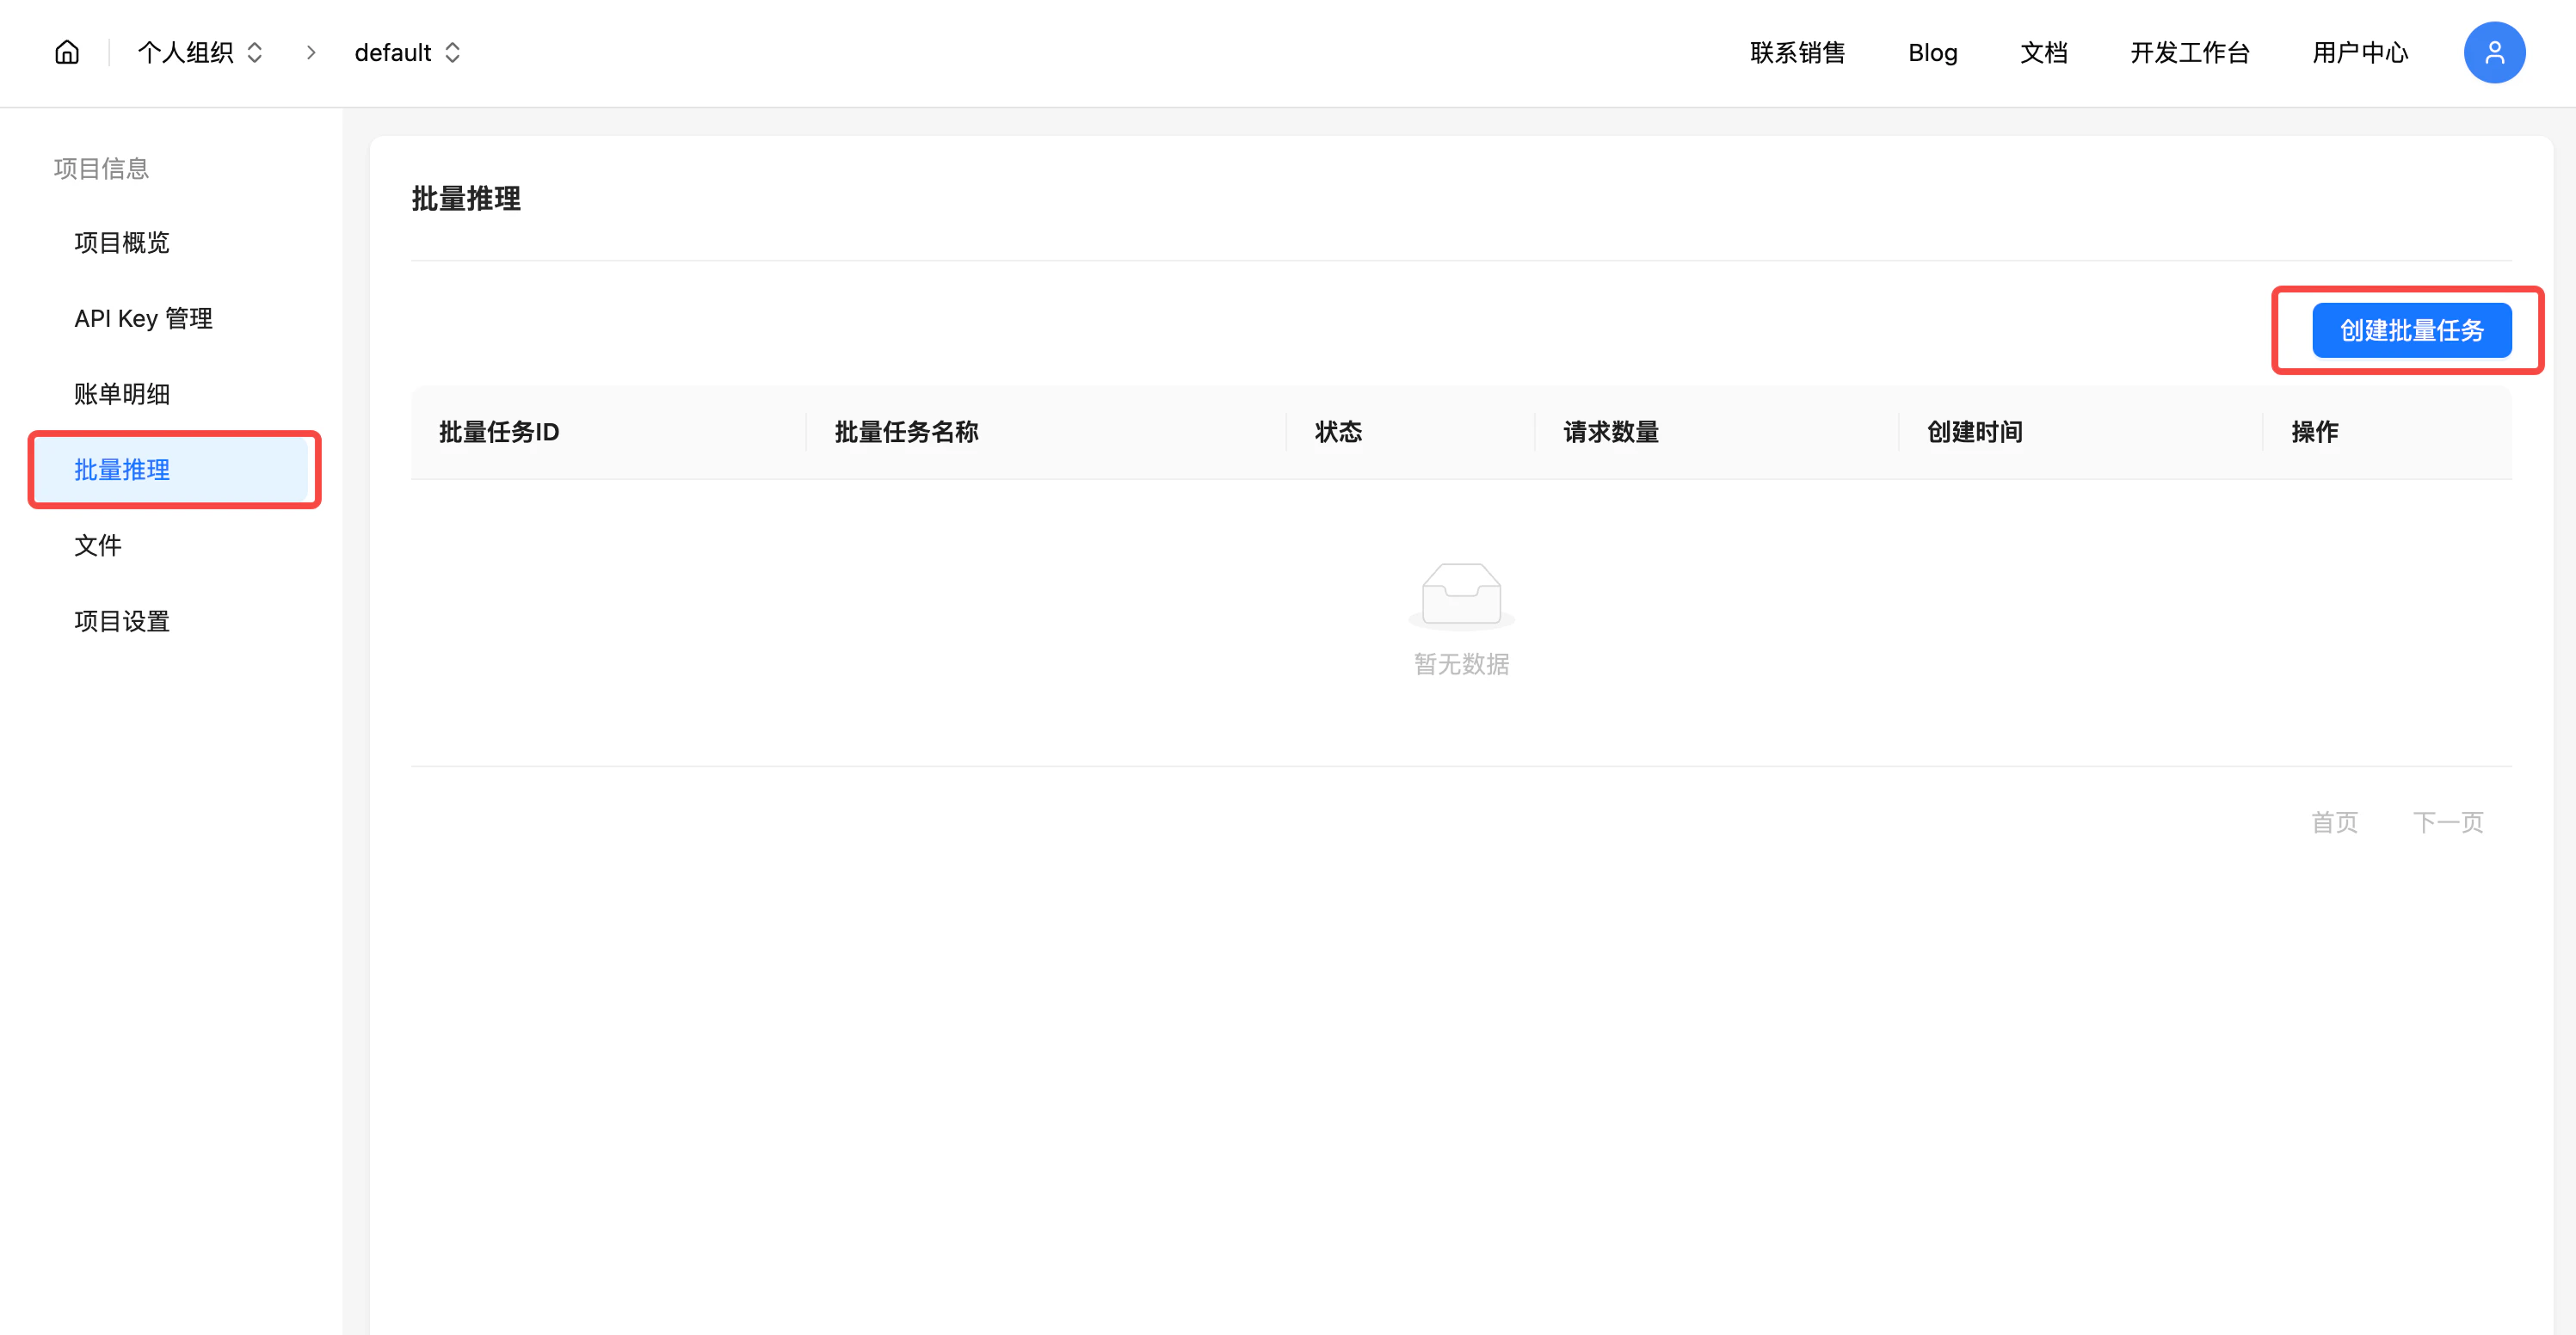Open API Key 管理 page

coord(143,318)
